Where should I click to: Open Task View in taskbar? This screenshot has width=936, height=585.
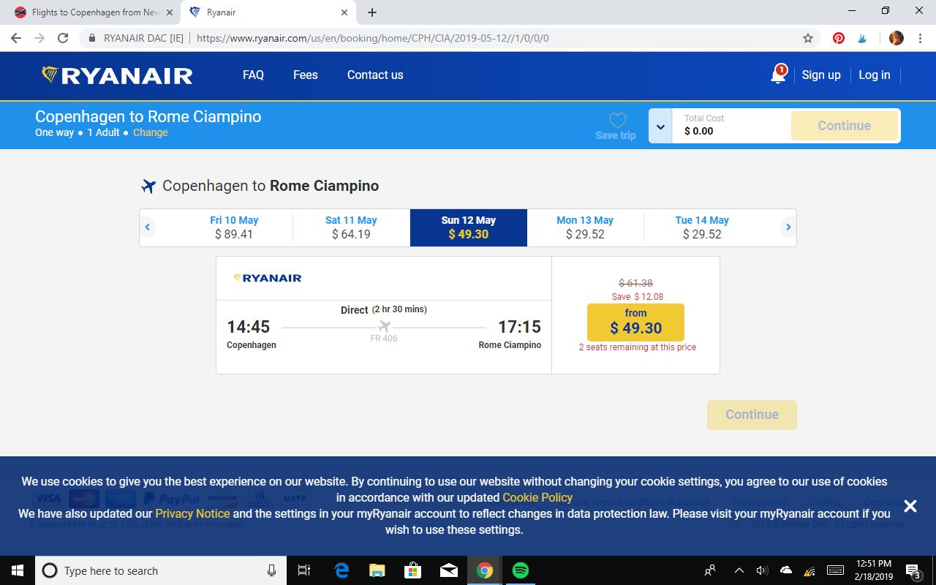click(304, 570)
